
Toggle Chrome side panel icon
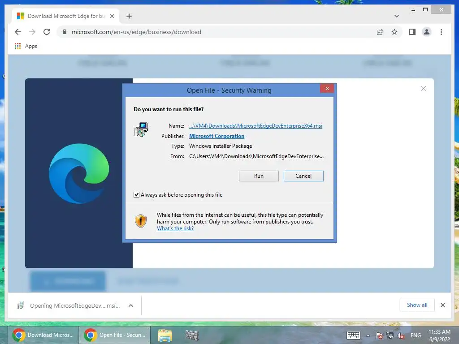click(x=412, y=32)
